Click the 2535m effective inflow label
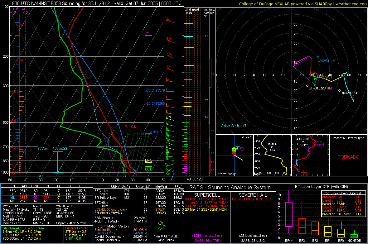368x244 pixels. point(42,148)
